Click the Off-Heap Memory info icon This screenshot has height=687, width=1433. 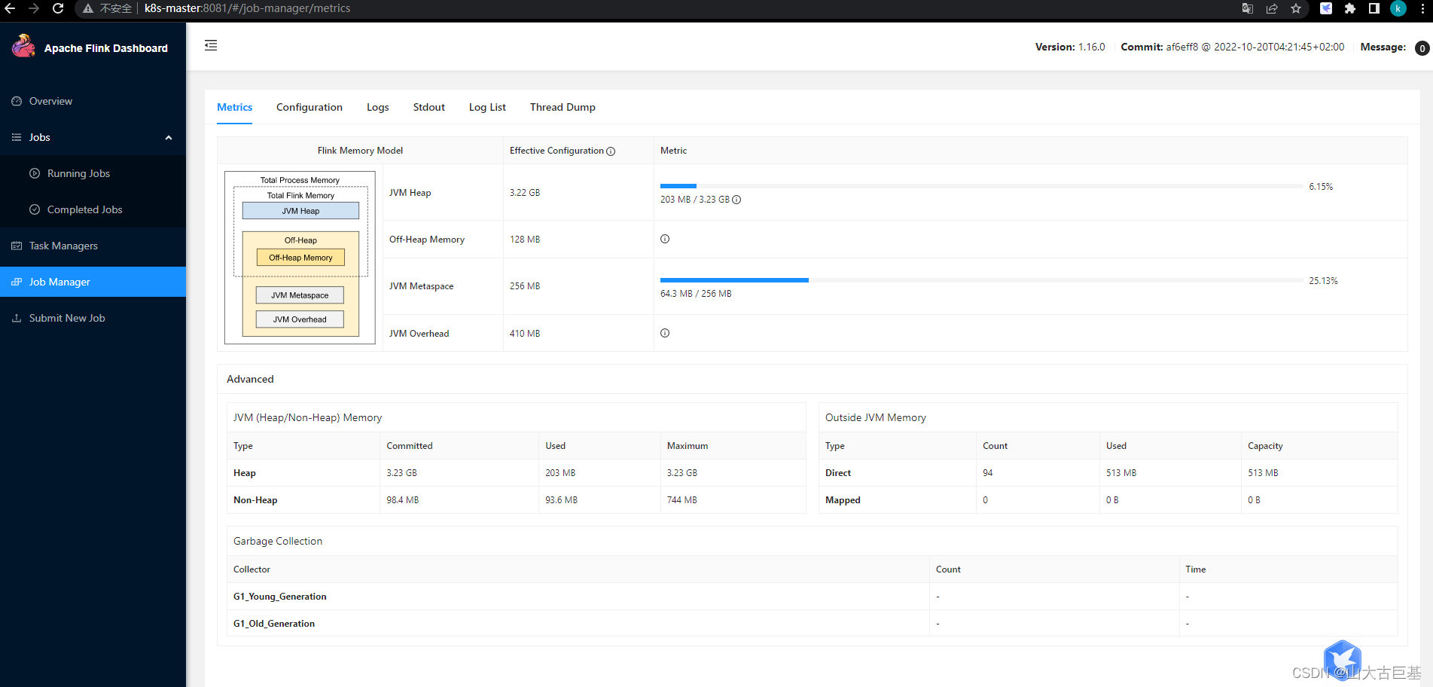(x=665, y=239)
